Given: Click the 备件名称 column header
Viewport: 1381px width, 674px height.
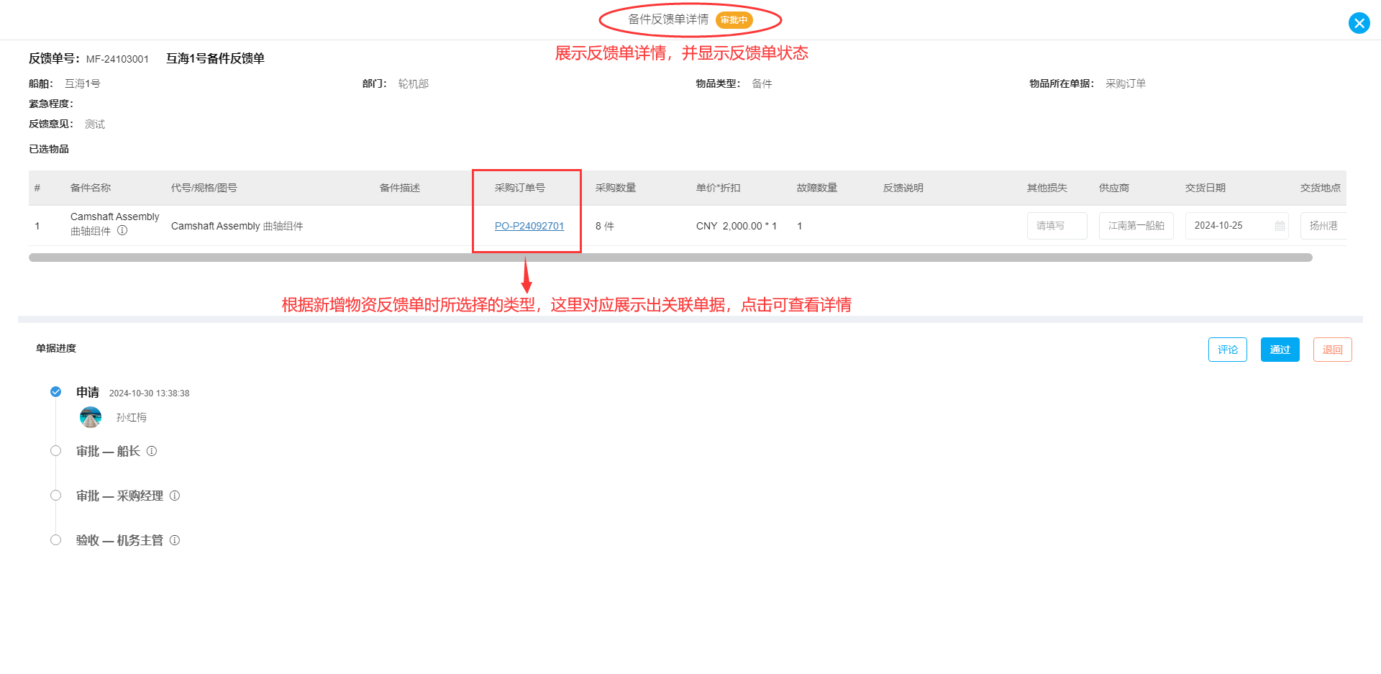Looking at the screenshot, I should coord(91,188).
